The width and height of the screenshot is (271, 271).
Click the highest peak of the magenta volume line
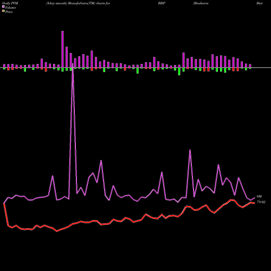73,64
